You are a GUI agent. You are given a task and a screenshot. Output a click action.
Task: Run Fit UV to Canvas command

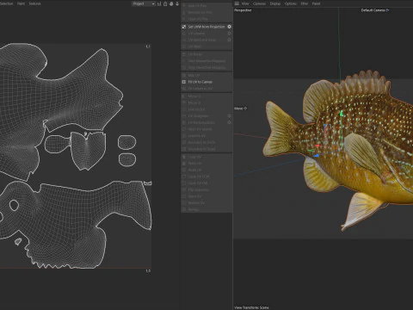[200, 82]
